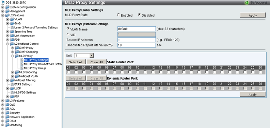Image resolution: width=270 pixels, height=128 pixels.
Task: Click Select All for Static Router Port
Action: [76, 62]
